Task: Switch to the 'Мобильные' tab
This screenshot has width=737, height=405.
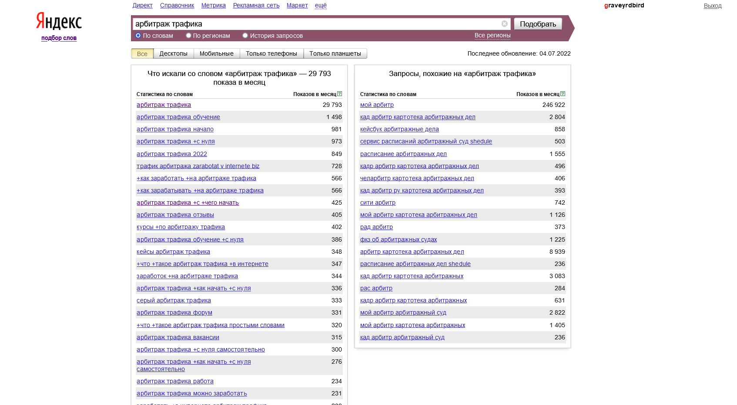Action: click(x=217, y=53)
